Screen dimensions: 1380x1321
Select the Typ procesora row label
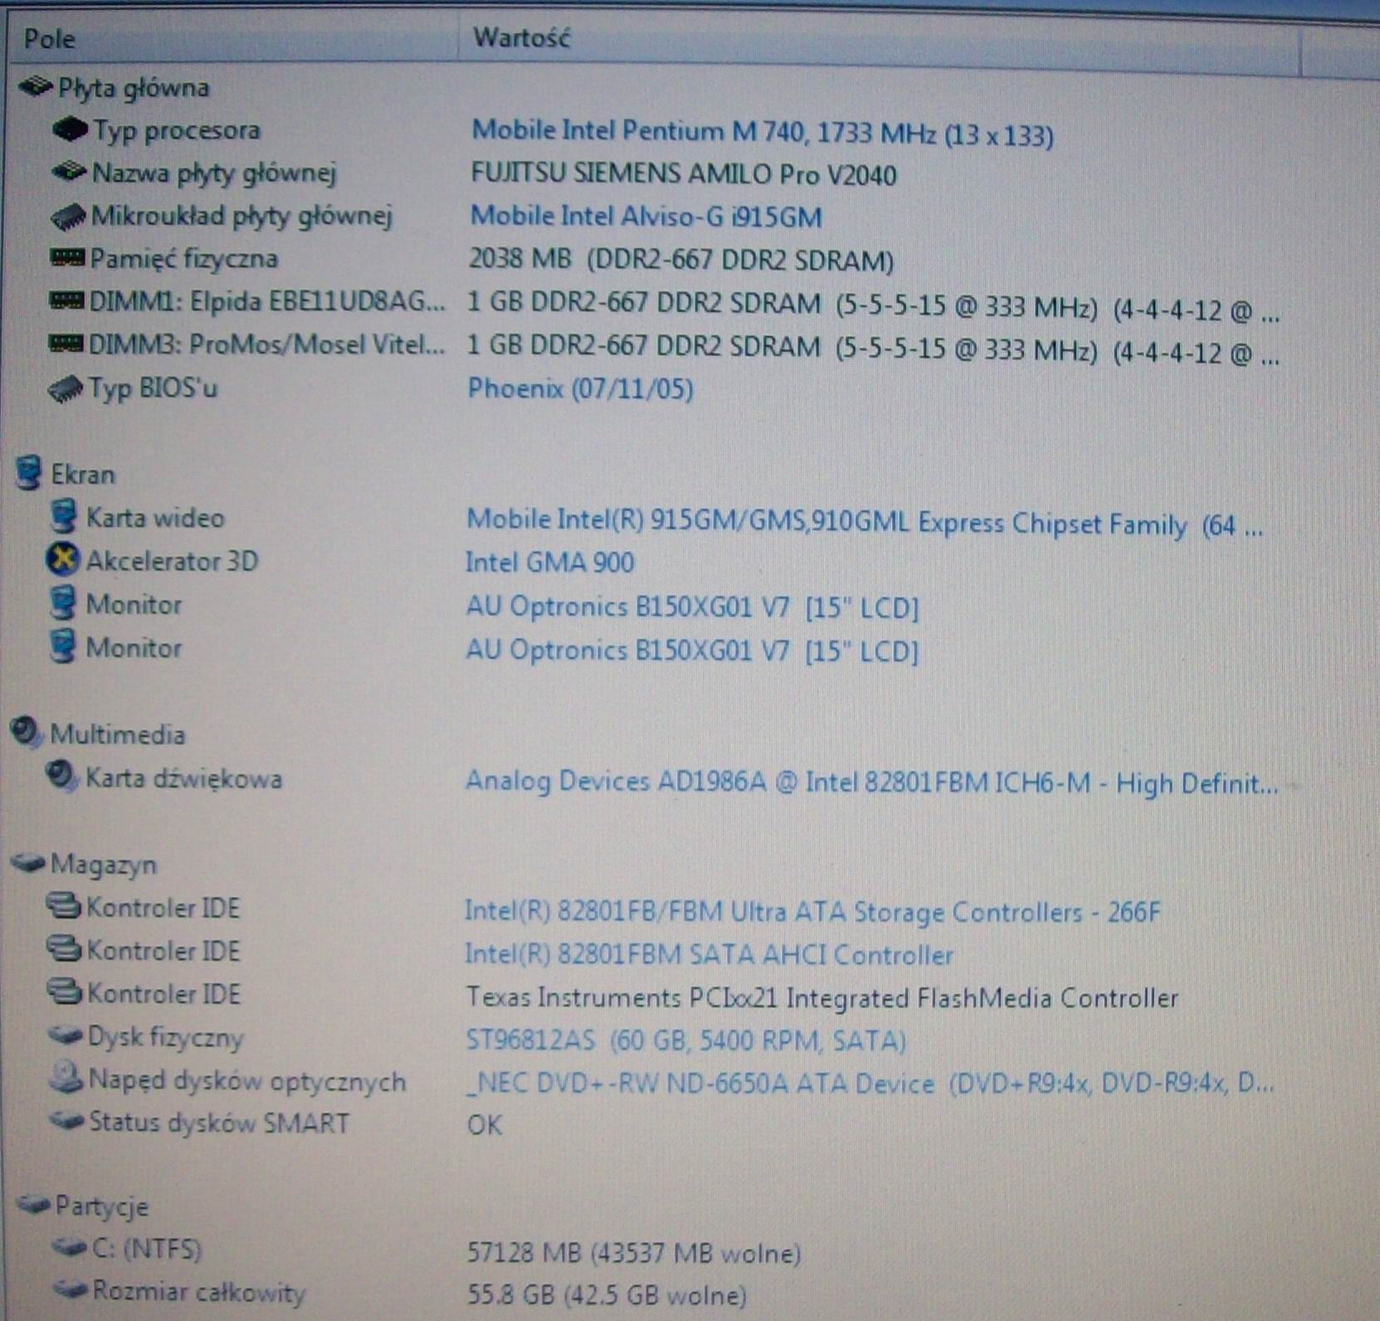tap(177, 130)
